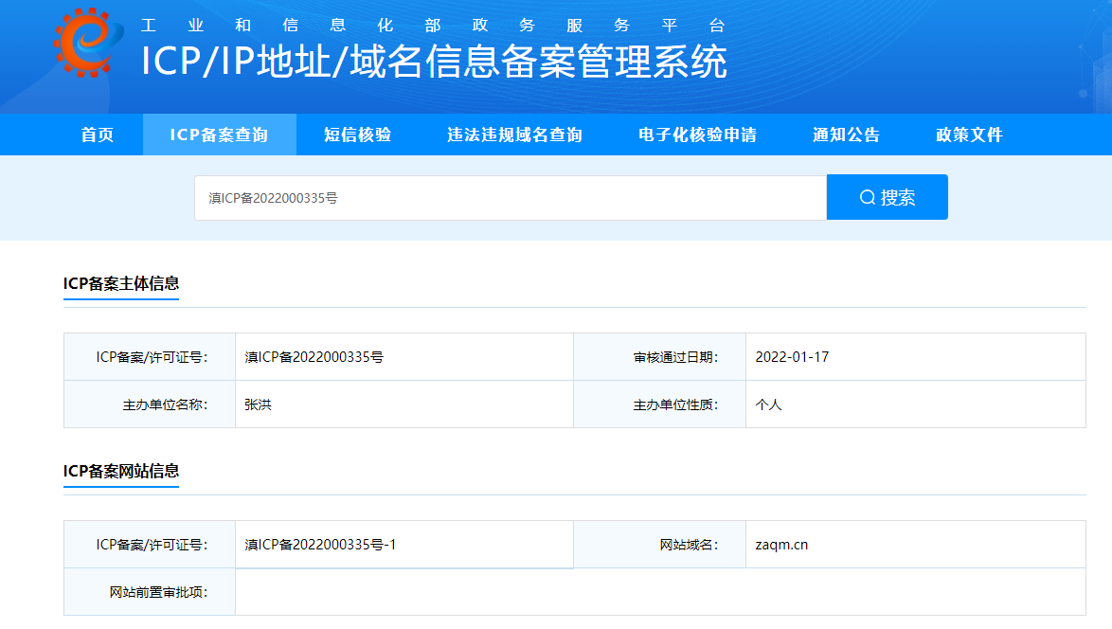Select the ICP备案查询 tab

pos(219,135)
